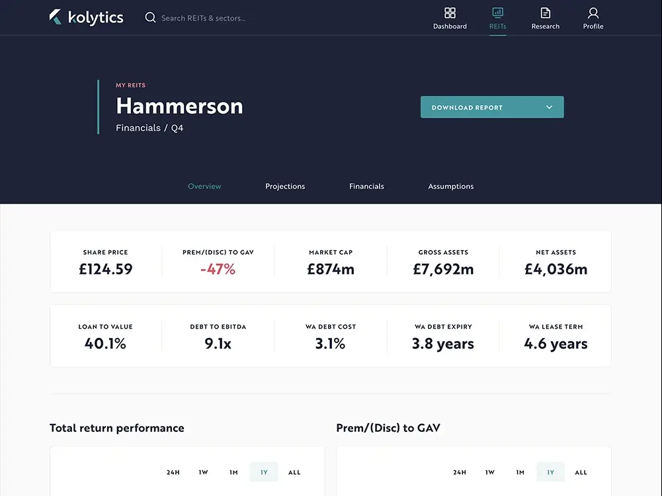Open the Dashboard grid icon
The width and height of the screenshot is (662, 496).
(x=450, y=13)
